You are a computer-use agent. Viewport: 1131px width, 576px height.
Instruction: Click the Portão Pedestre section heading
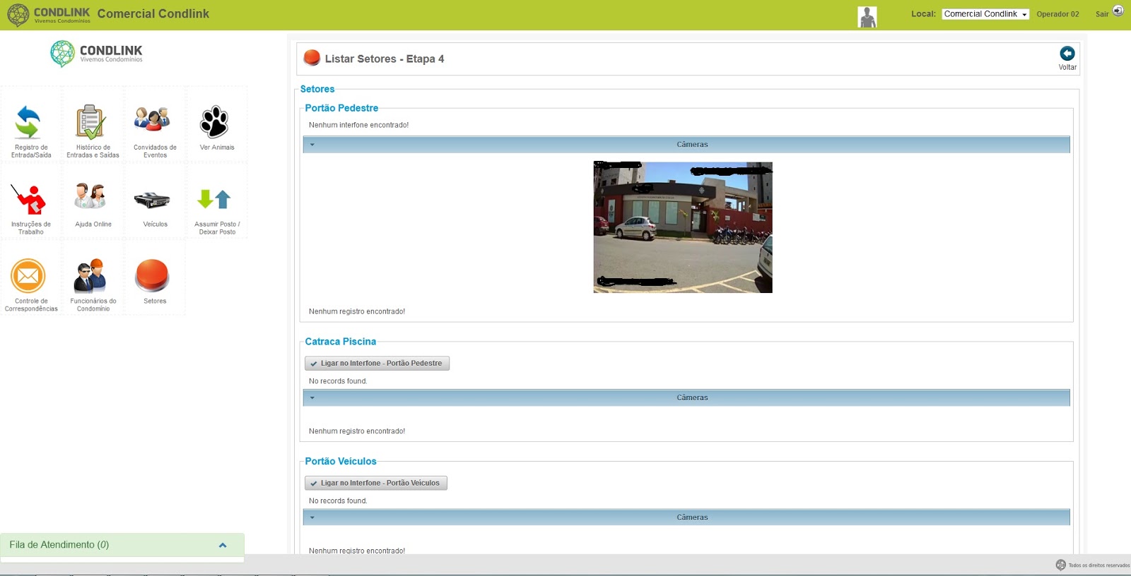(x=341, y=108)
